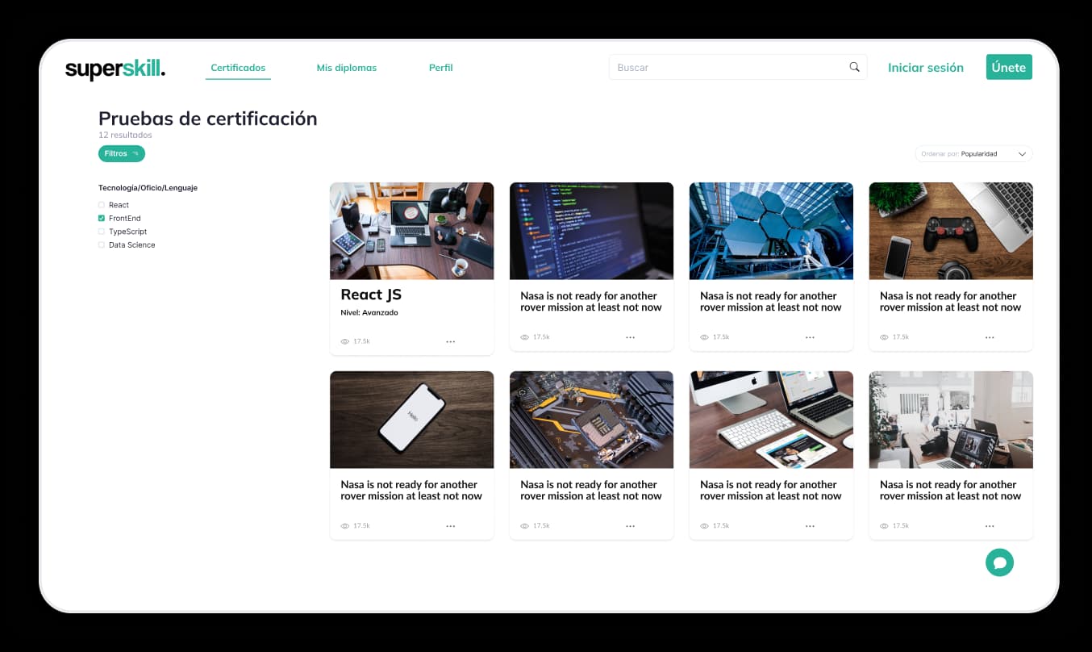Open three-dot menu on game controller card
The width and height of the screenshot is (1092, 652).
coord(990,336)
